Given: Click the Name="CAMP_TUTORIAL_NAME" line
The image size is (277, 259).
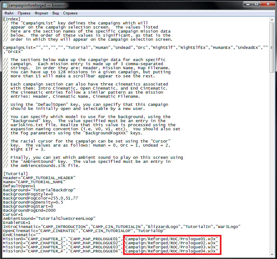Looking at the screenshot, I should point(34,182).
